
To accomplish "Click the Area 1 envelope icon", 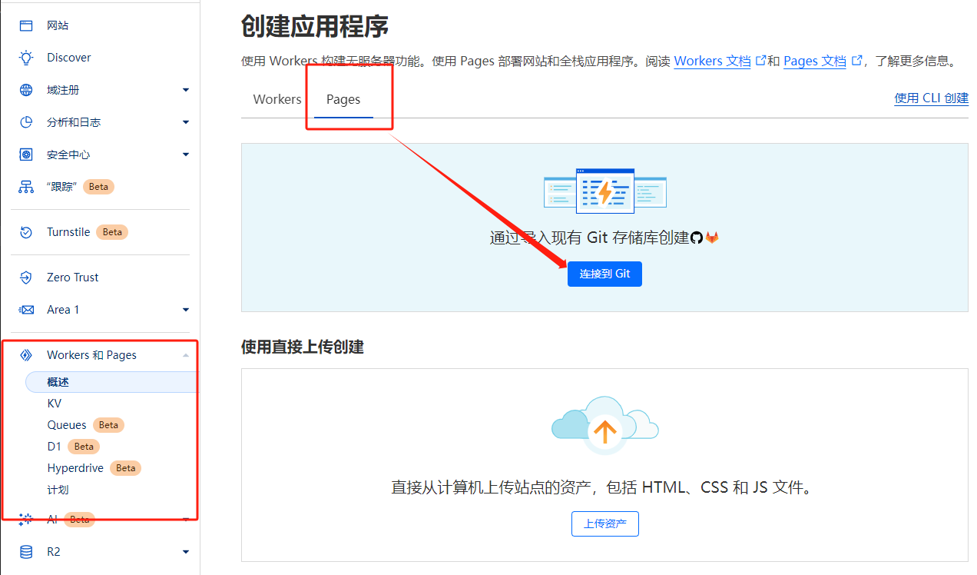I will tap(26, 310).
